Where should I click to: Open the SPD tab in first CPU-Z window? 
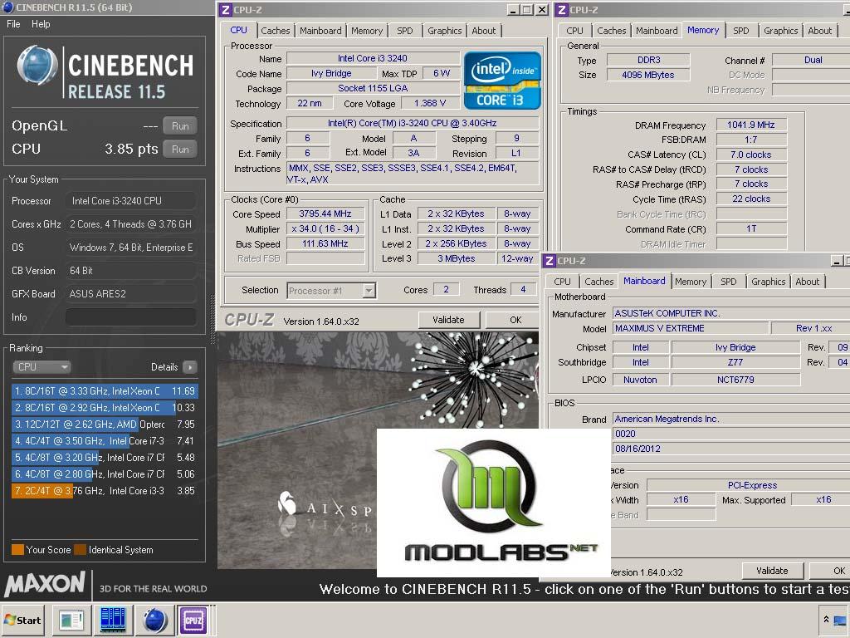(405, 31)
